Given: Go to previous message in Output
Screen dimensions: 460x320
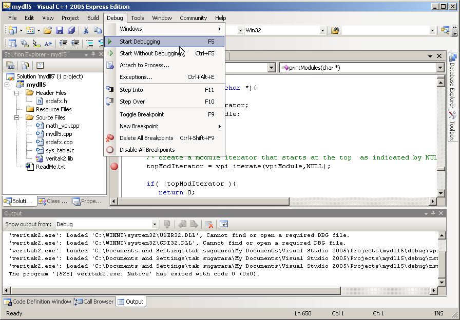Looking at the screenshot, I should coord(182,224).
